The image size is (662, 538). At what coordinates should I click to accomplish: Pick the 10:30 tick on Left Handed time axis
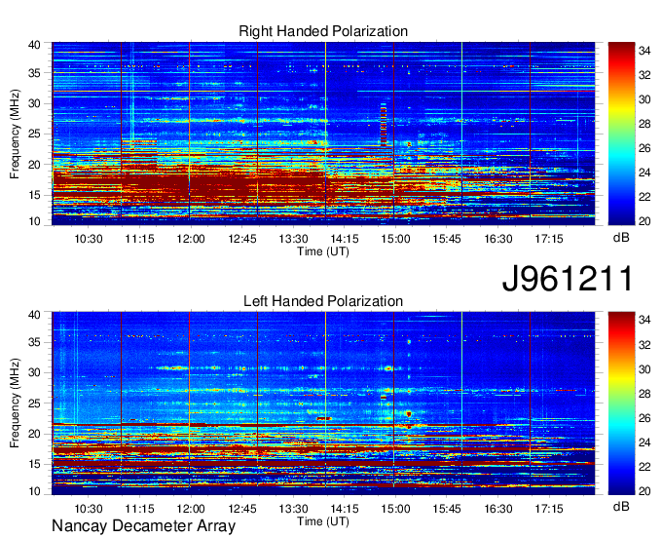(x=89, y=509)
